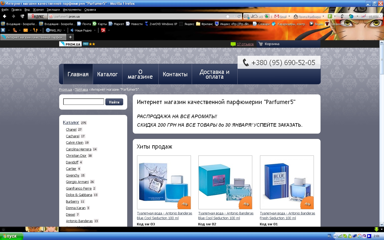Expand the MAIL.RU dropdown arrow
Image resolution: width=384 pixels, height=240 pixels.
coord(64,30)
